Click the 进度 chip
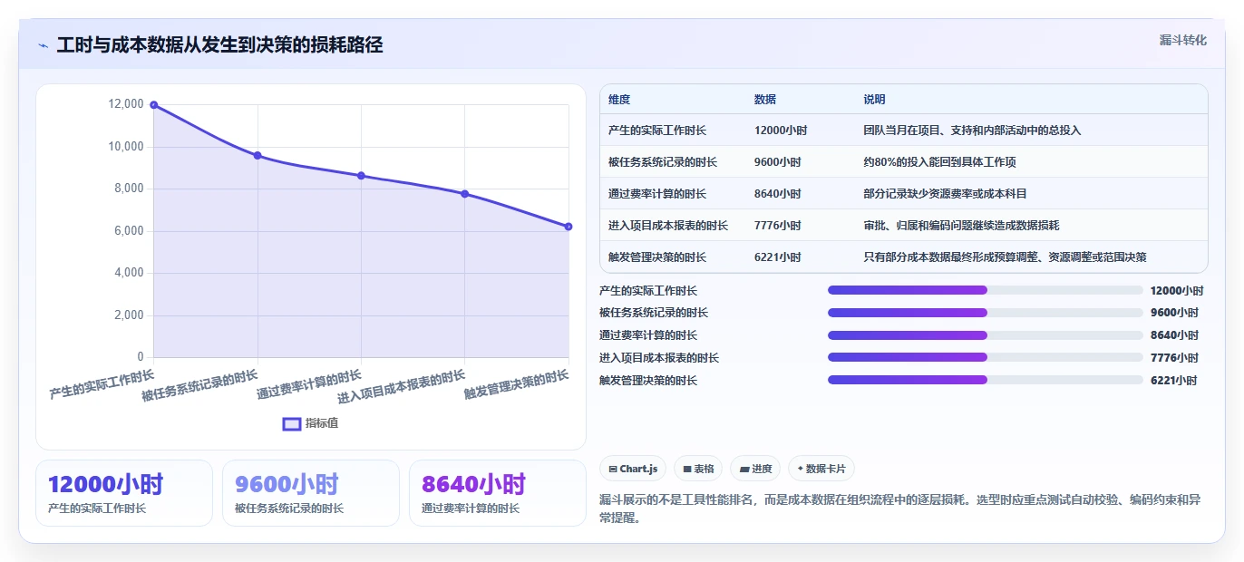This screenshot has height=562, width=1244. 755,469
